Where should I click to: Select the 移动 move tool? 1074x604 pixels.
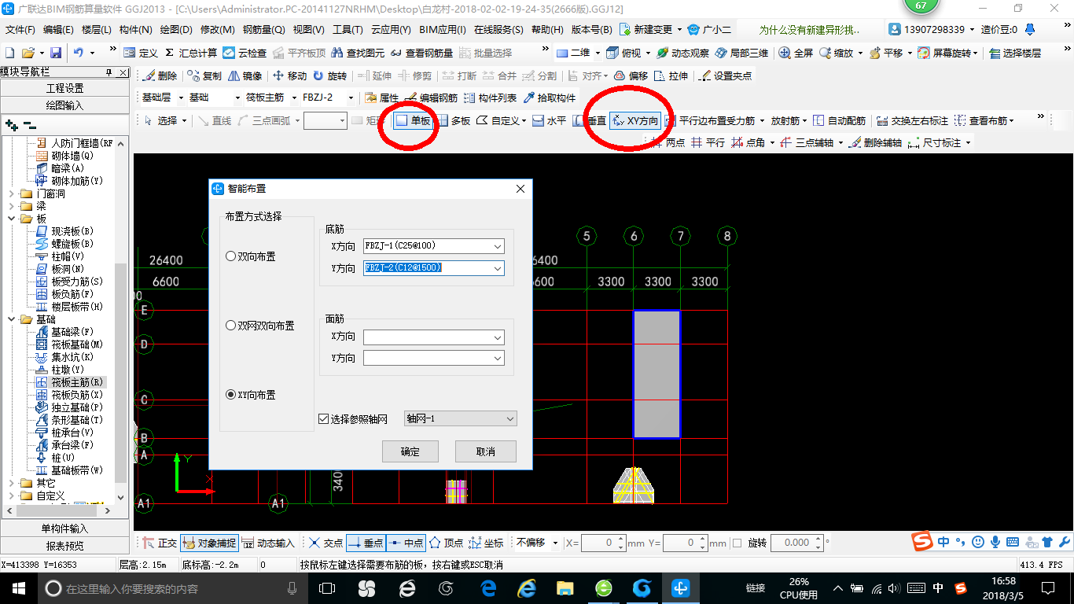coord(289,76)
